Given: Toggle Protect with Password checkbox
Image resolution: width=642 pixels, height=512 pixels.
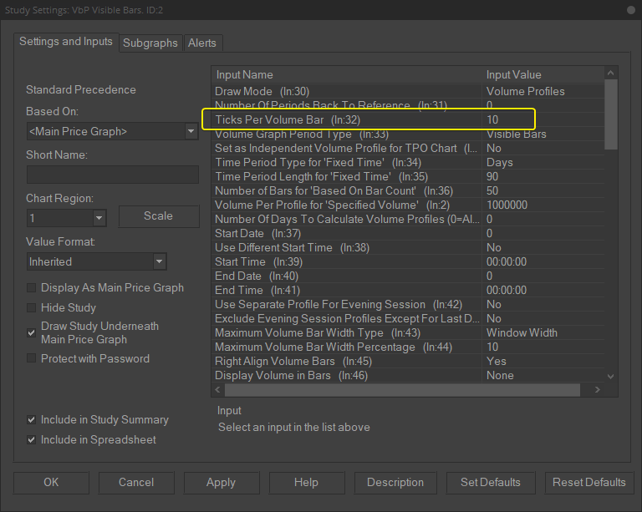Looking at the screenshot, I should coord(32,358).
